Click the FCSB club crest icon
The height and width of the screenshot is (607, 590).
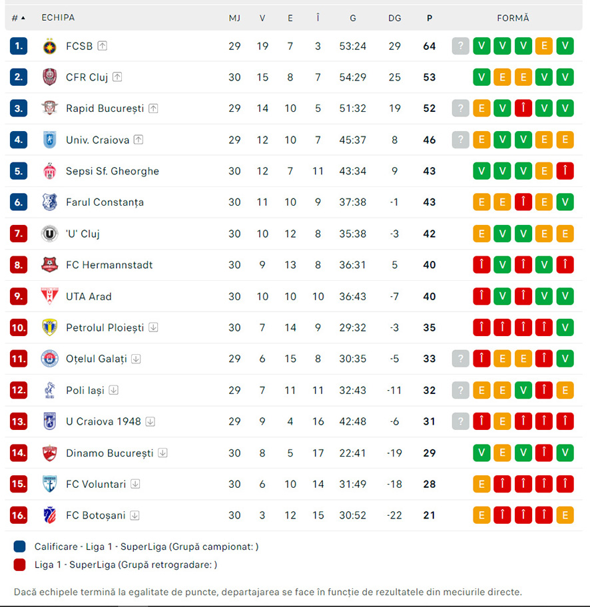(49, 47)
